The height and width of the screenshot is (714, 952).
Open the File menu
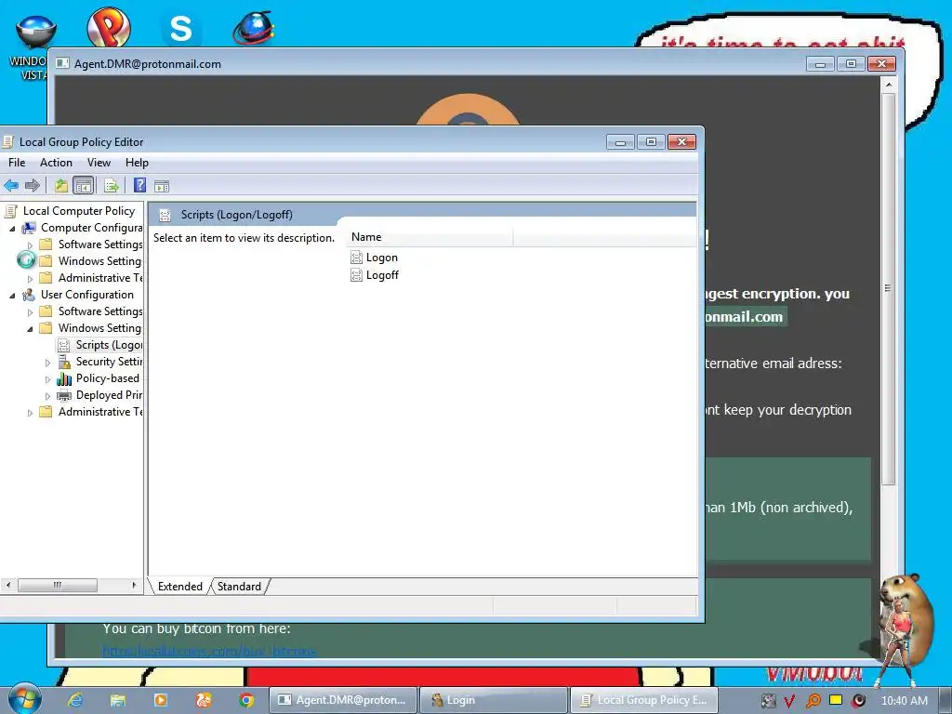click(17, 163)
